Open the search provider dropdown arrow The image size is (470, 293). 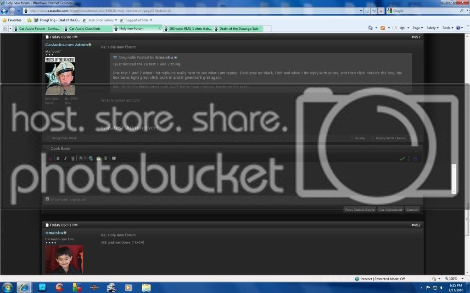tap(466, 11)
